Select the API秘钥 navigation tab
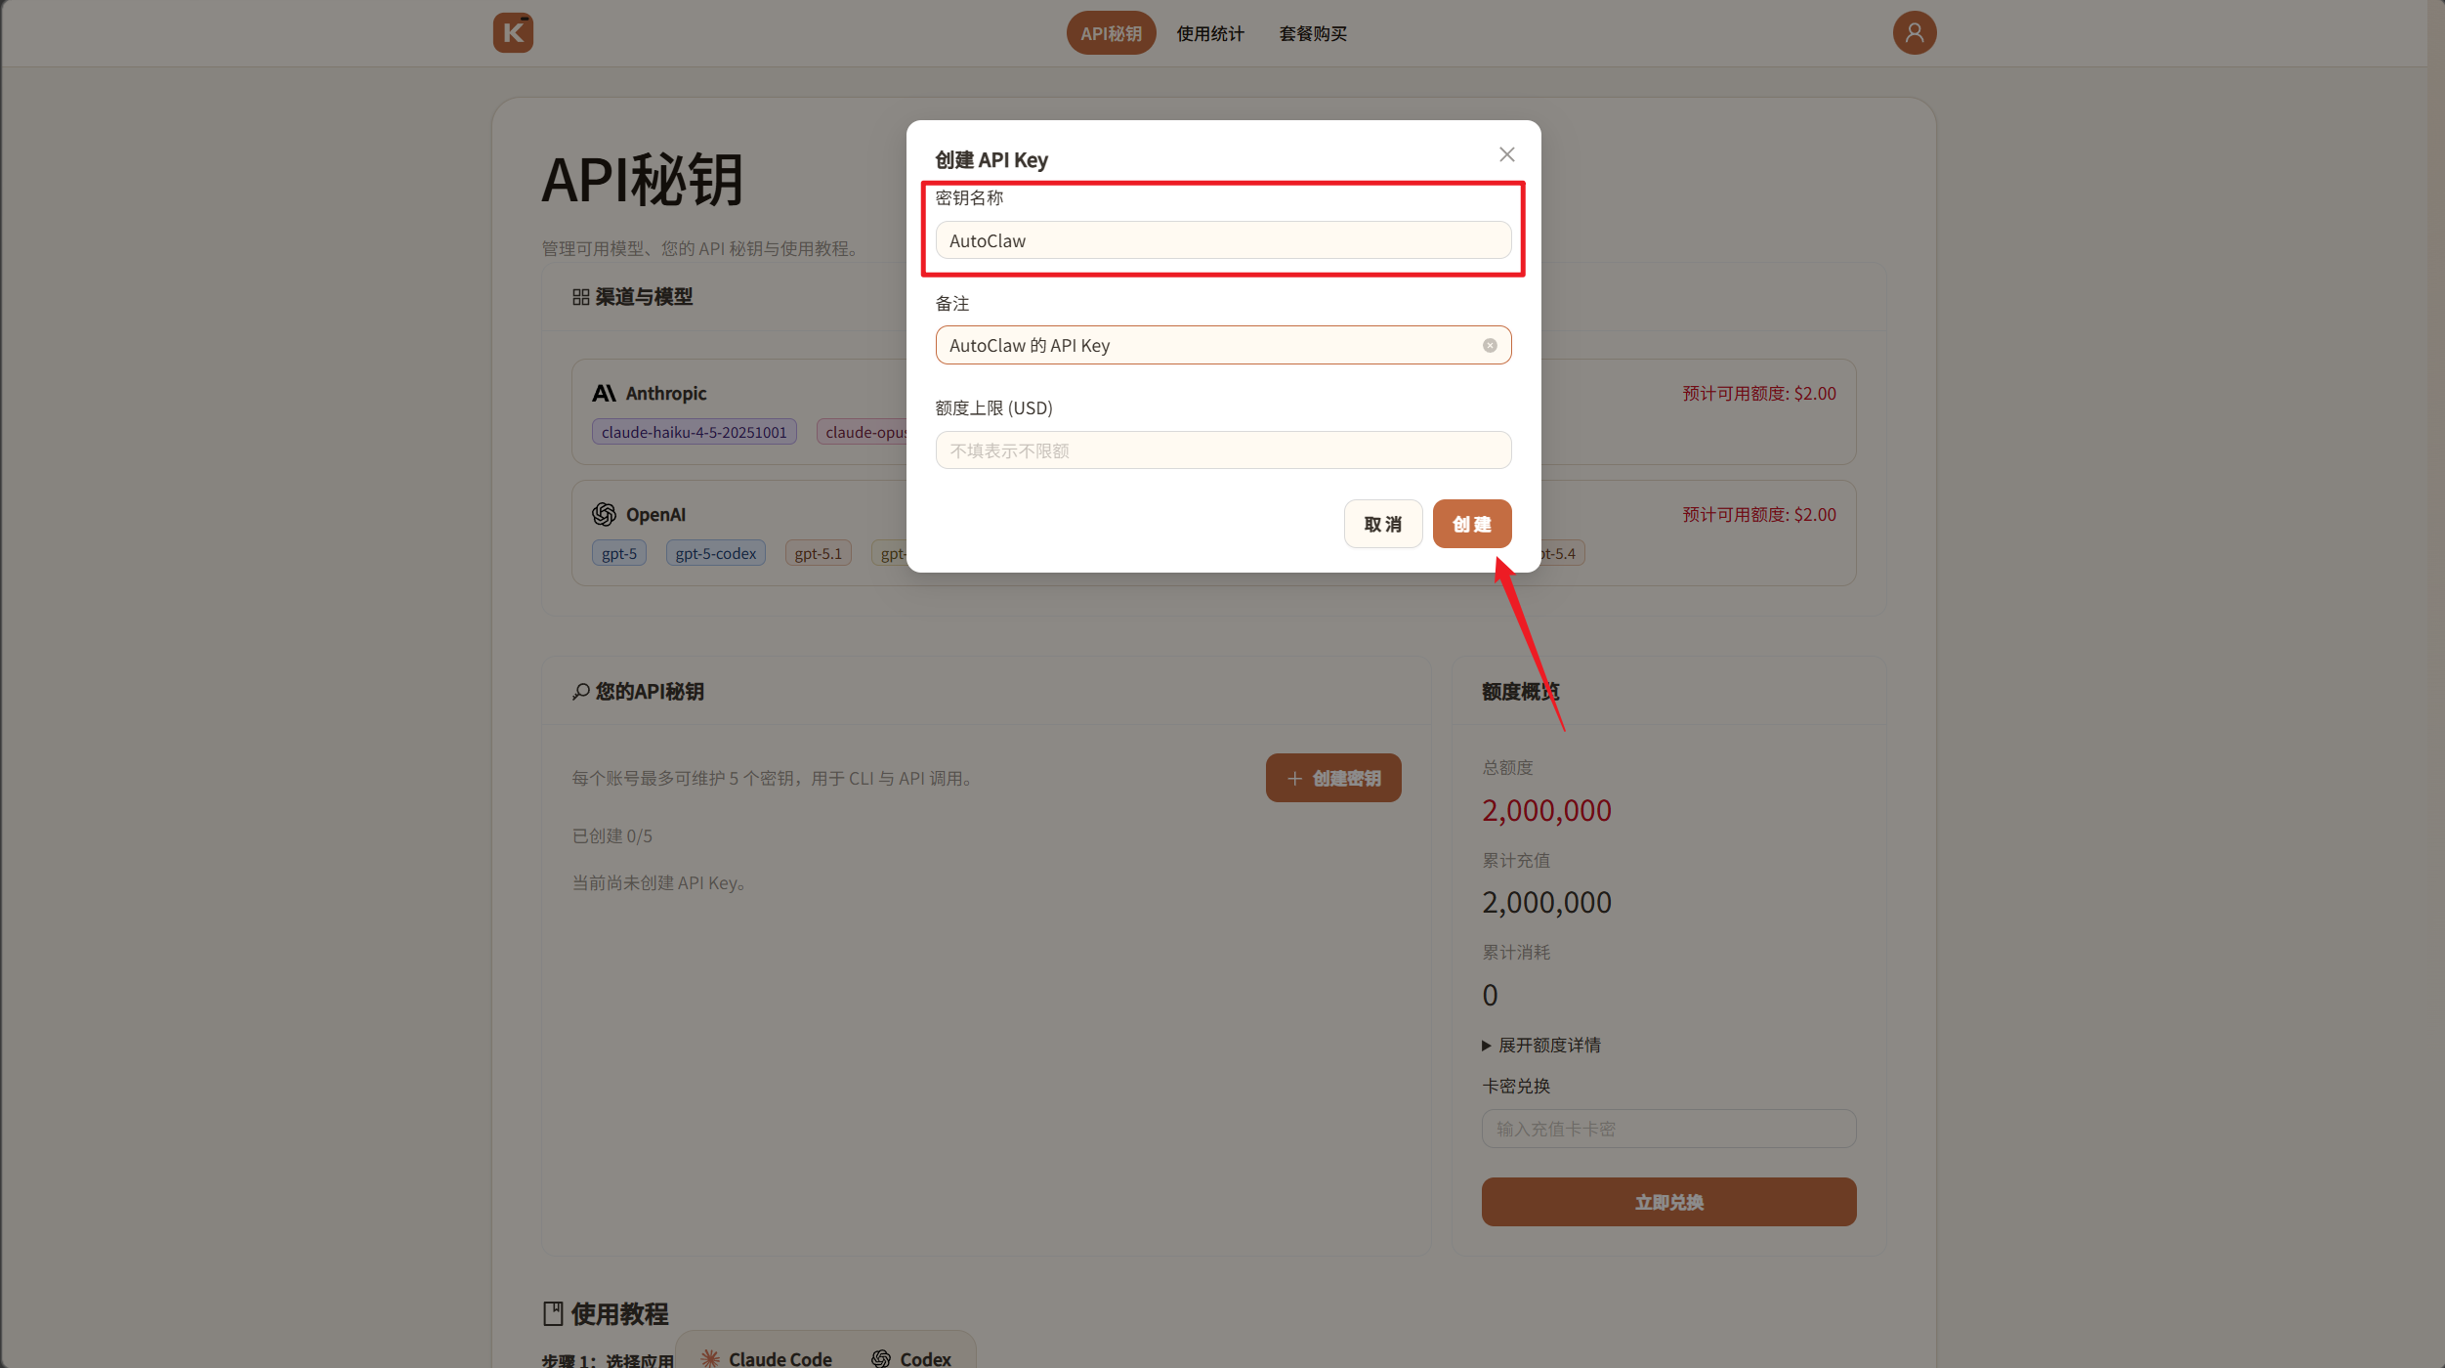This screenshot has height=1368, width=2445. [x=1111, y=33]
